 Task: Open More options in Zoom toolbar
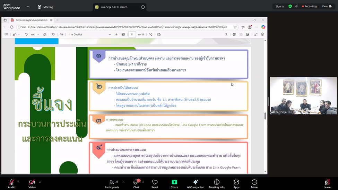[x=254, y=184]
